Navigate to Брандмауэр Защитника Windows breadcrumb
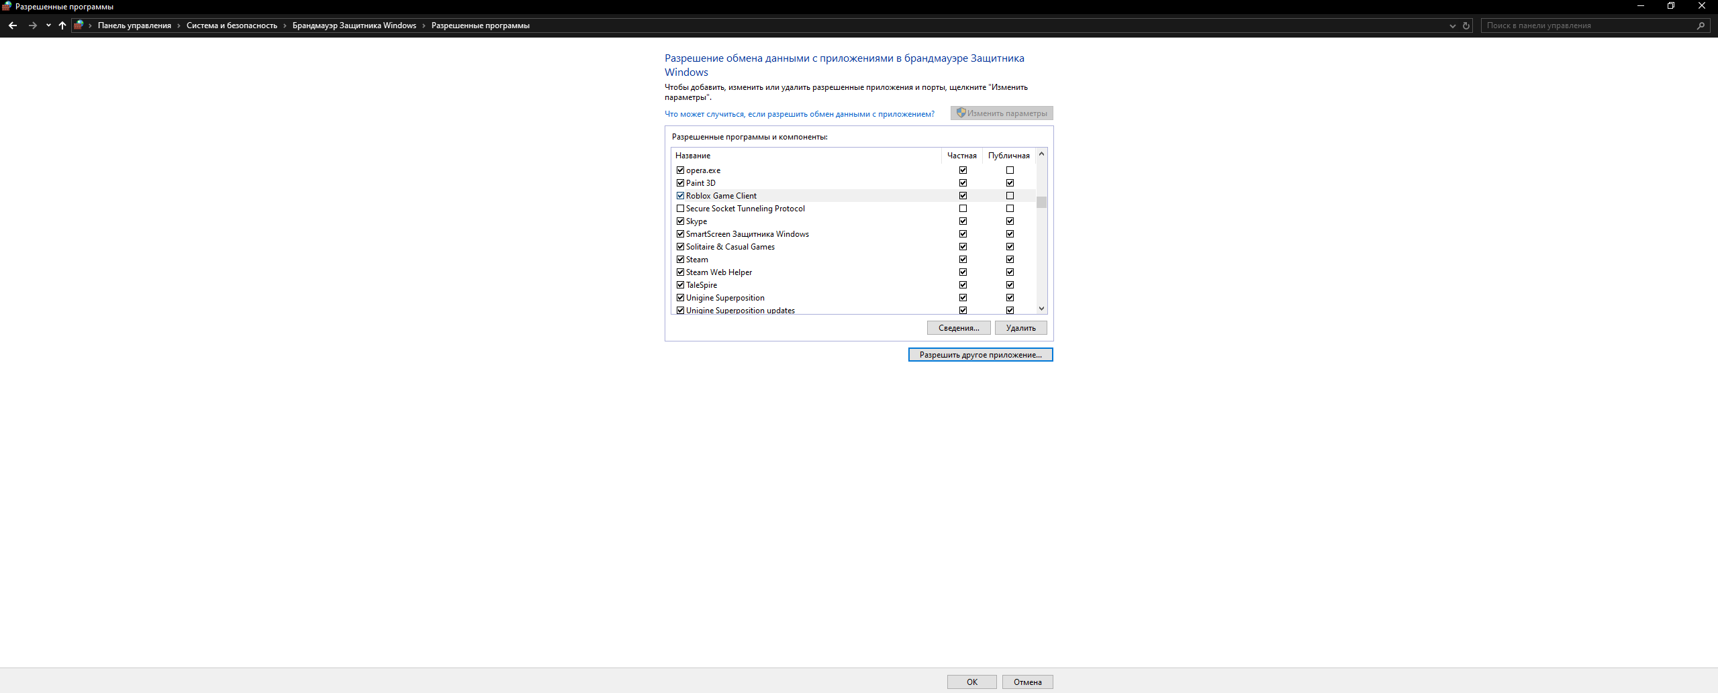Image resolution: width=1718 pixels, height=693 pixels. coord(354,25)
